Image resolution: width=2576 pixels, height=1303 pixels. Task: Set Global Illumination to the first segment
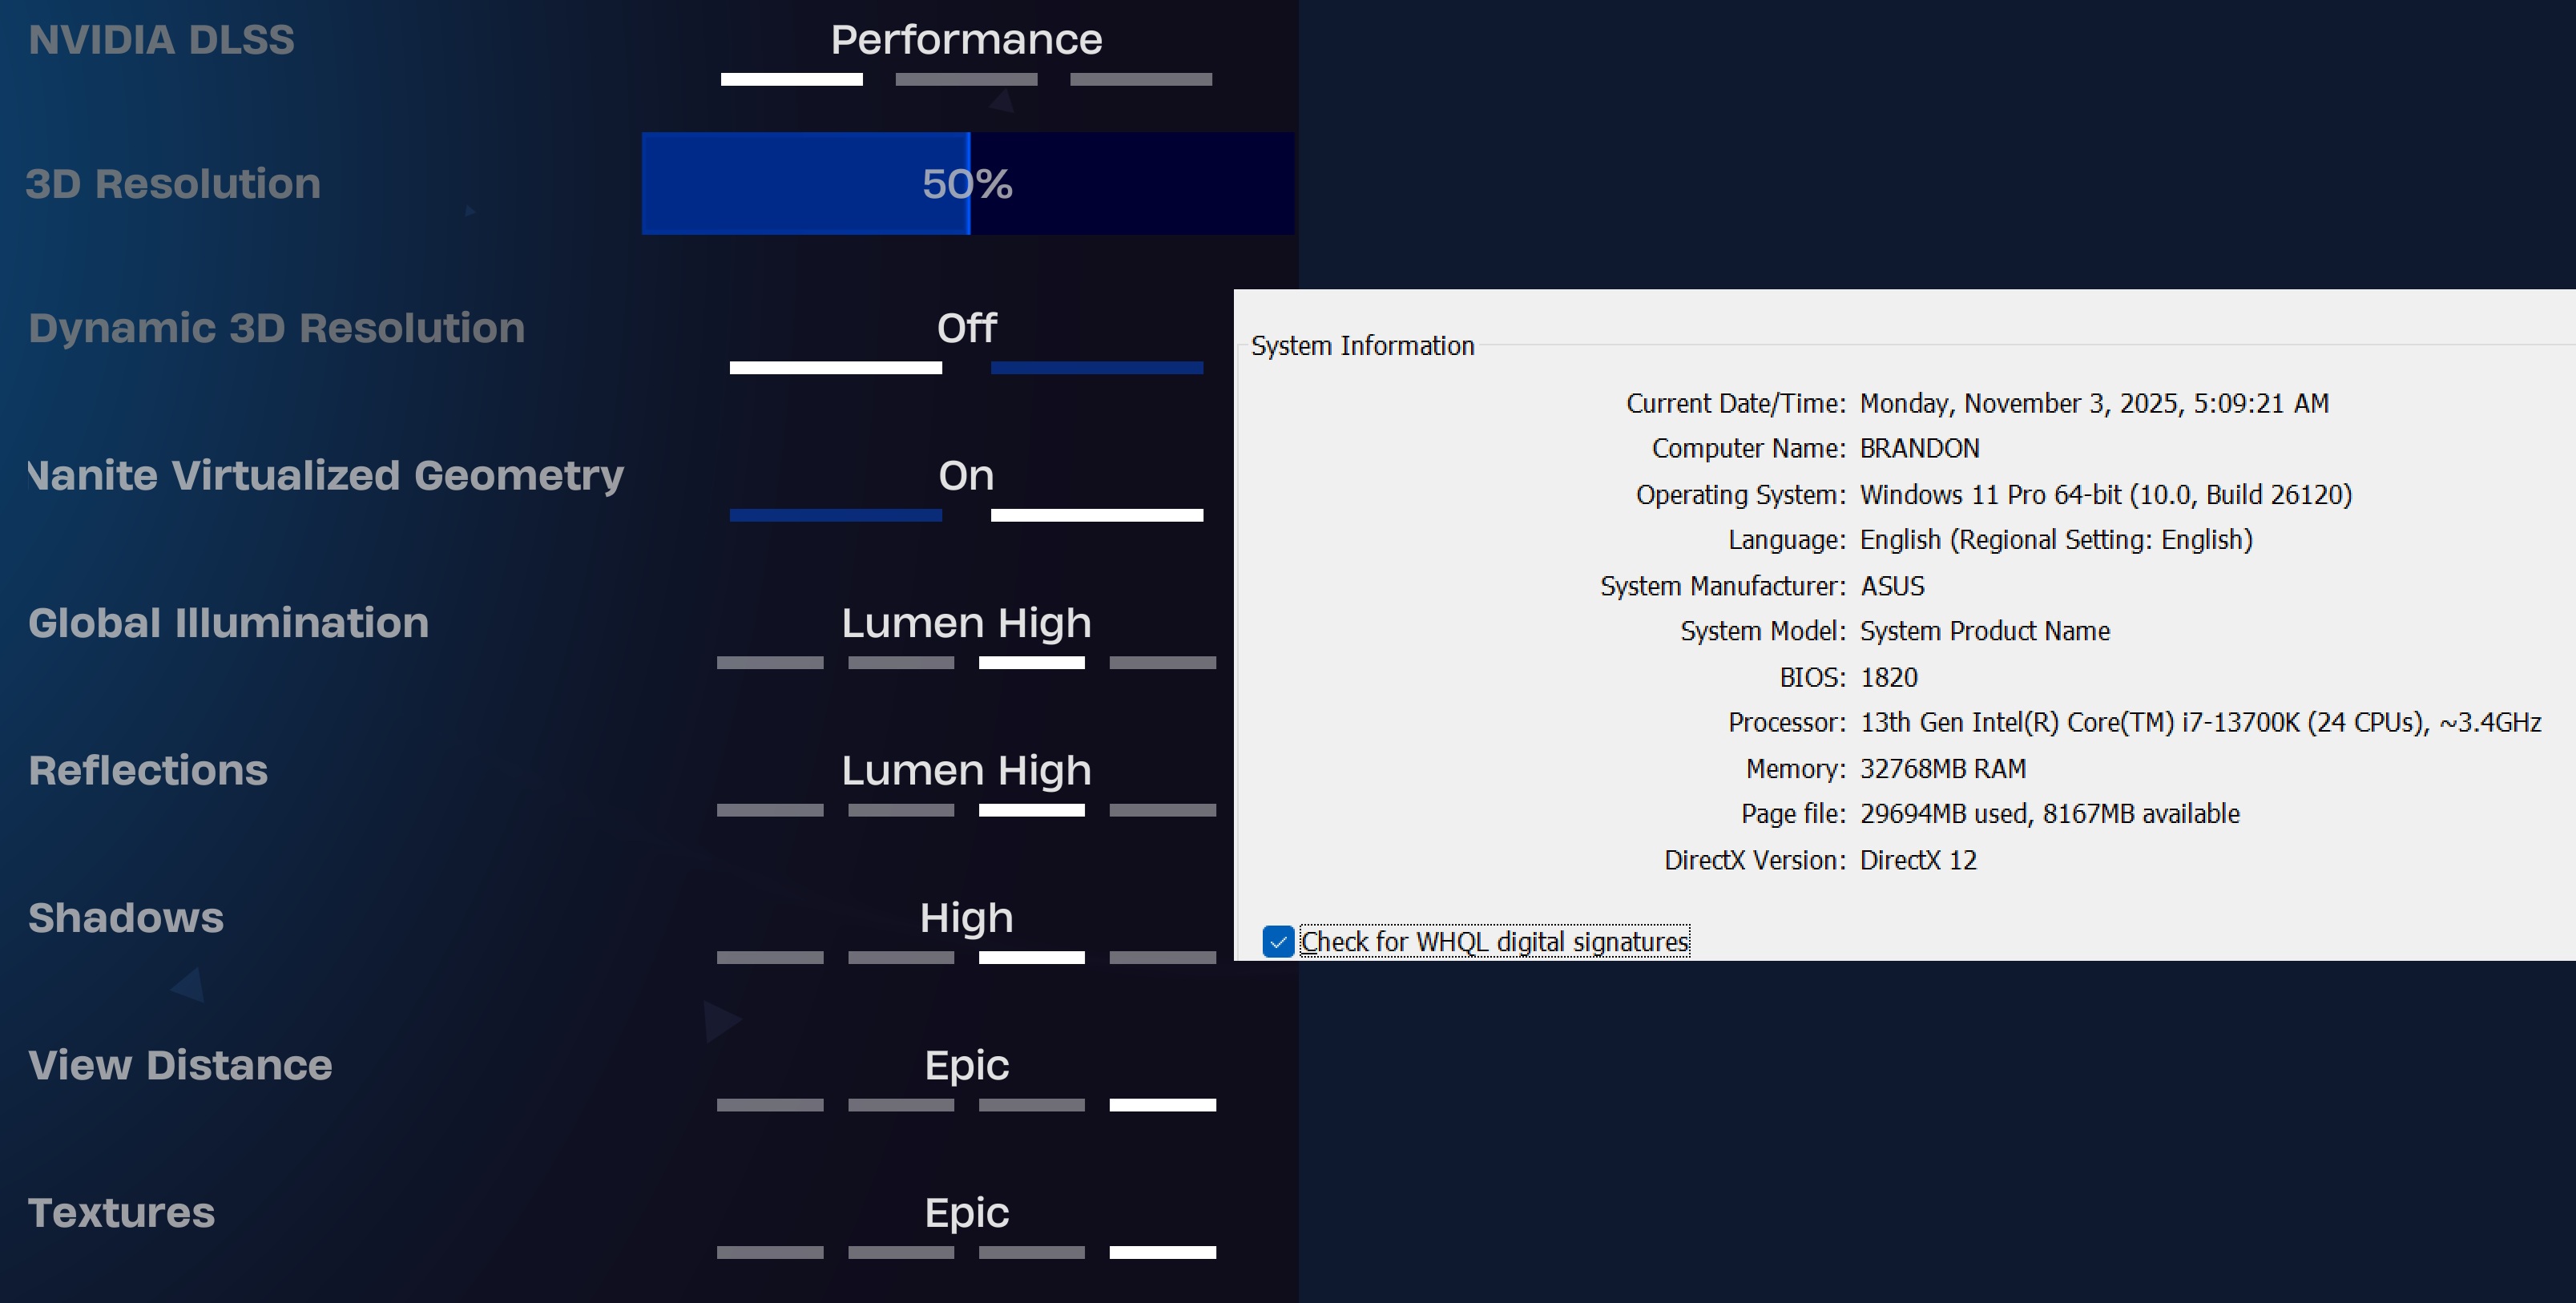click(x=770, y=662)
